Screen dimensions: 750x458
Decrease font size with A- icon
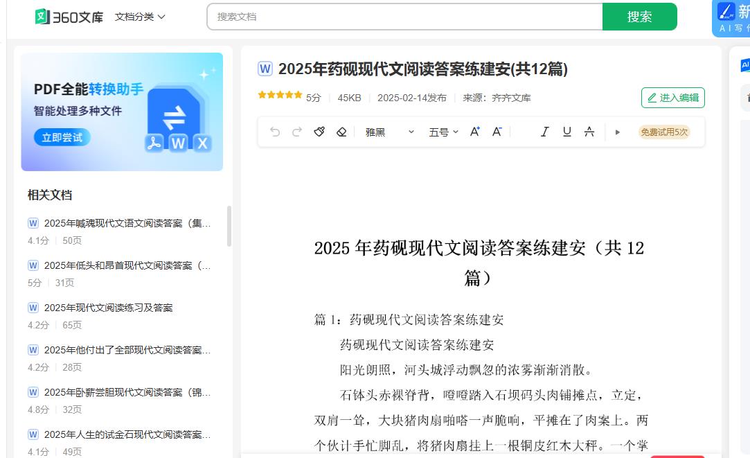click(497, 132)
